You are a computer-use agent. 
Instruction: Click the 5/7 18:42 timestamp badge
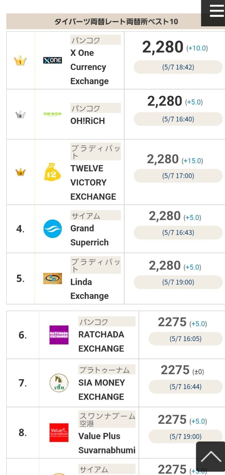tap(178, 67)
